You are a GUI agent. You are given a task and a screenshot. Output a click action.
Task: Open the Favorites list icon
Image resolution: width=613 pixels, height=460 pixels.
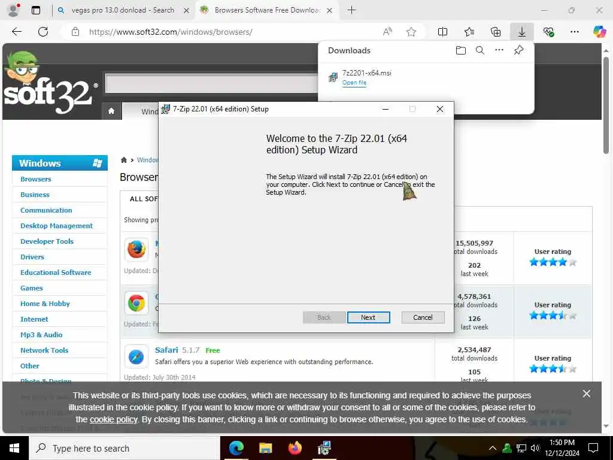[469, 32]
